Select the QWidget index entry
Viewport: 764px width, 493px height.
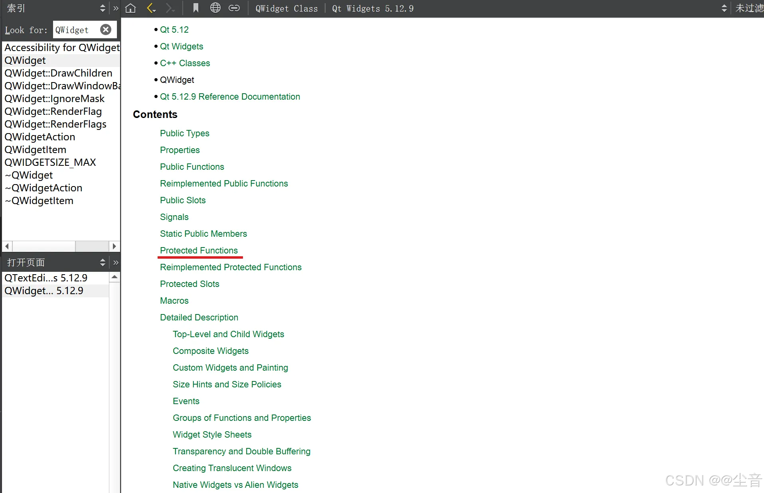click(62, 60)
